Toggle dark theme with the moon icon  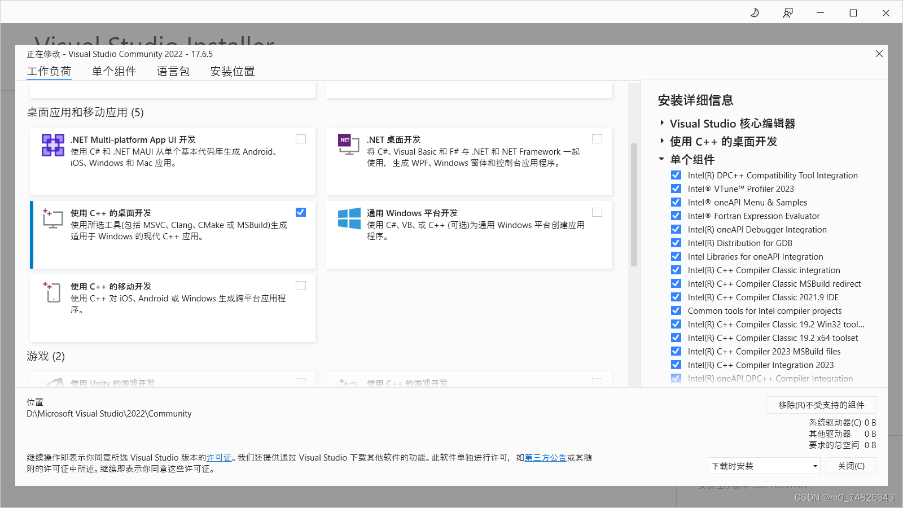[755, 12]
